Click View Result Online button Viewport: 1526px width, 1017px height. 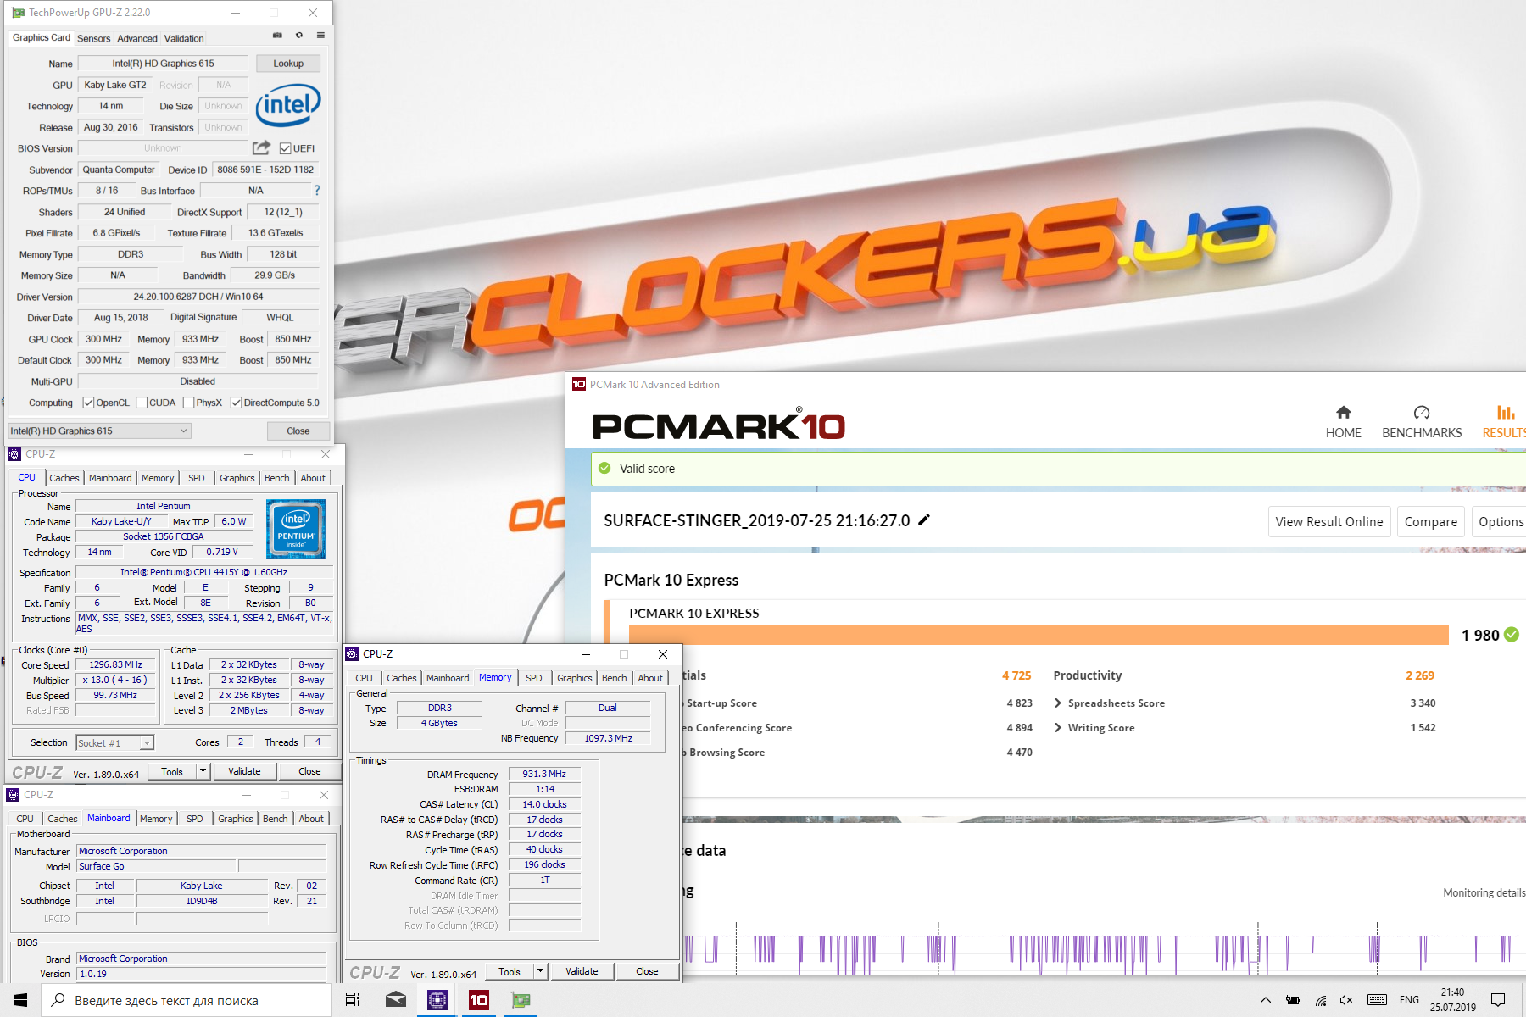tap(1328, 522)
